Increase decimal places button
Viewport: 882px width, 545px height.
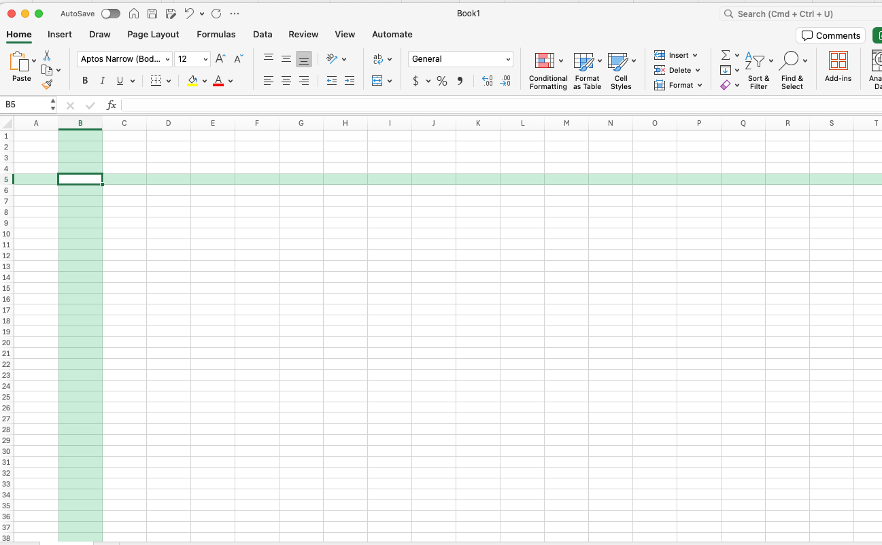488,81
